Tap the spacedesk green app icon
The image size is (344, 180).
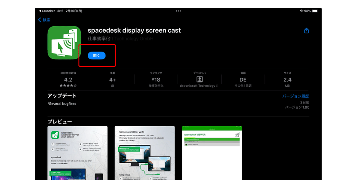pos(64,43)
